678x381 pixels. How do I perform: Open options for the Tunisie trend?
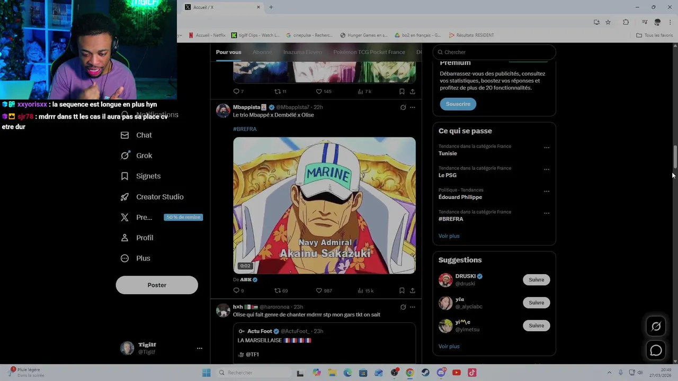[x=547, y=148]
